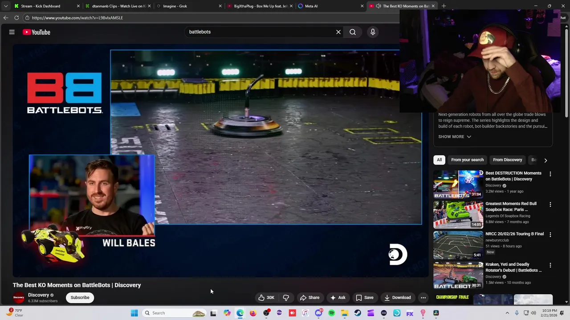Open the Discovery channel name link
Image resolution: width=570 pixels, height=320 pixels.
(x=38, y=295)
